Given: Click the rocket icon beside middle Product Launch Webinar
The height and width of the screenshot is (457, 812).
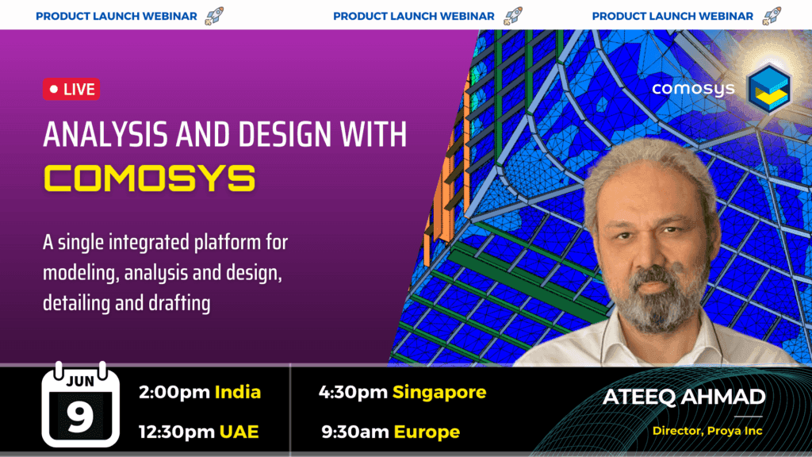Looking at the screenshot, I should click(513, 16).
